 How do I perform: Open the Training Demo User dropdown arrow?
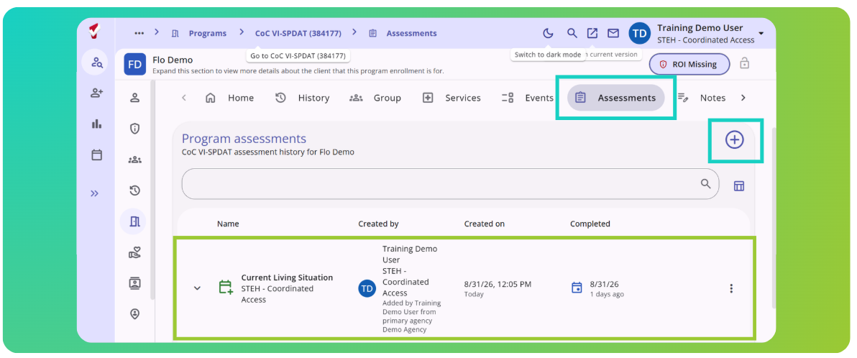761,34
